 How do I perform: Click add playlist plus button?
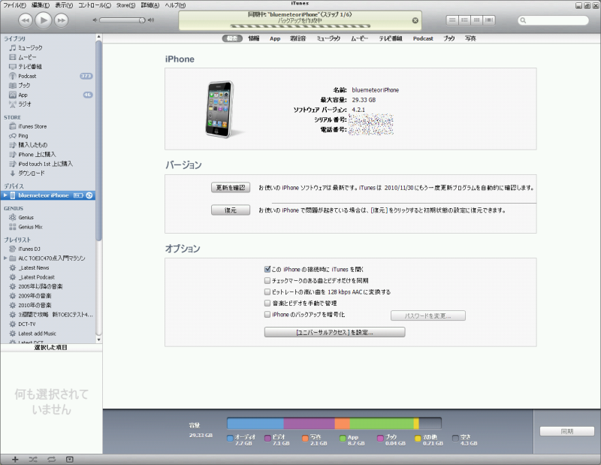pos(15,459)
